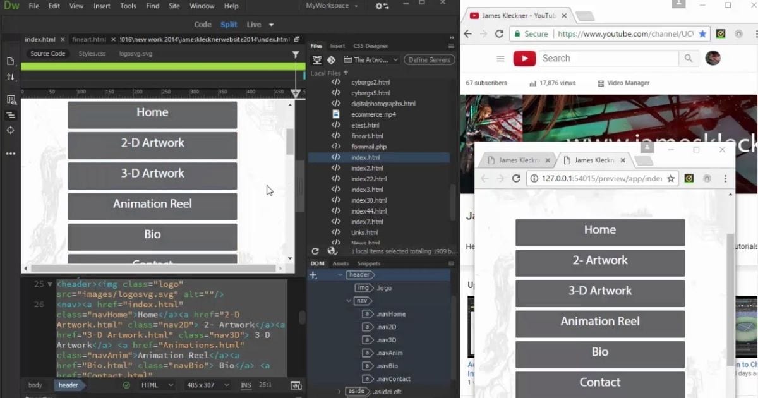The width and height of the screenshot is (758, 398).
Task: Open the dropdown arrow next to Live
Action: [x=272, y=25]
